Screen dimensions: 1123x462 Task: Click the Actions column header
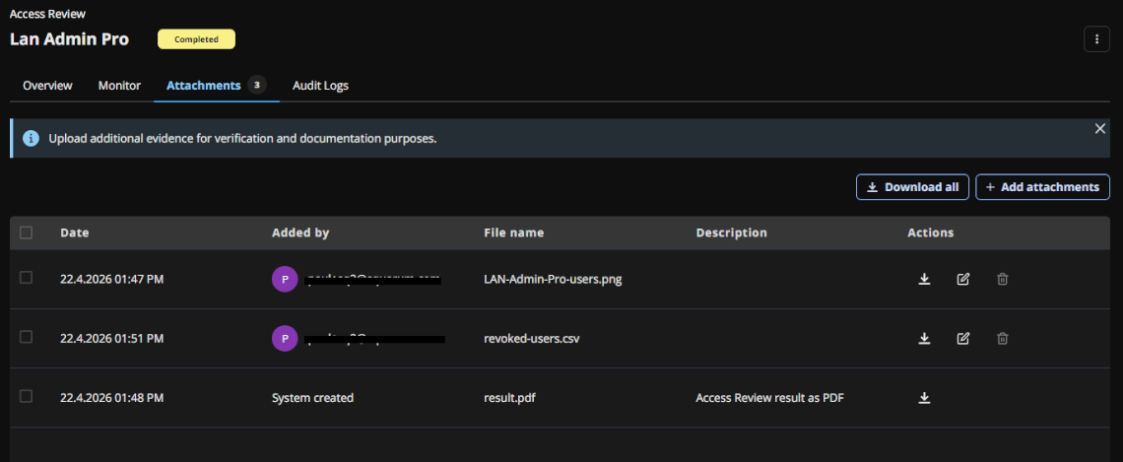pyautogui.click(x=930, y=232)
